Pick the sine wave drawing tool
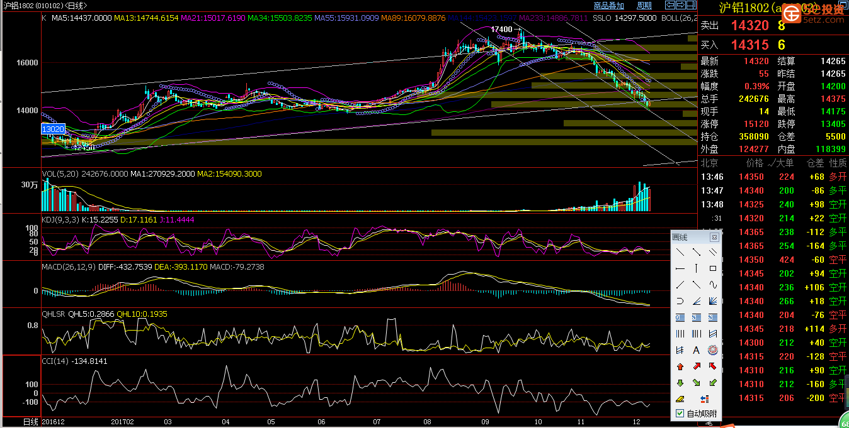This screenshot has height=428, width=849. (713, 285)
